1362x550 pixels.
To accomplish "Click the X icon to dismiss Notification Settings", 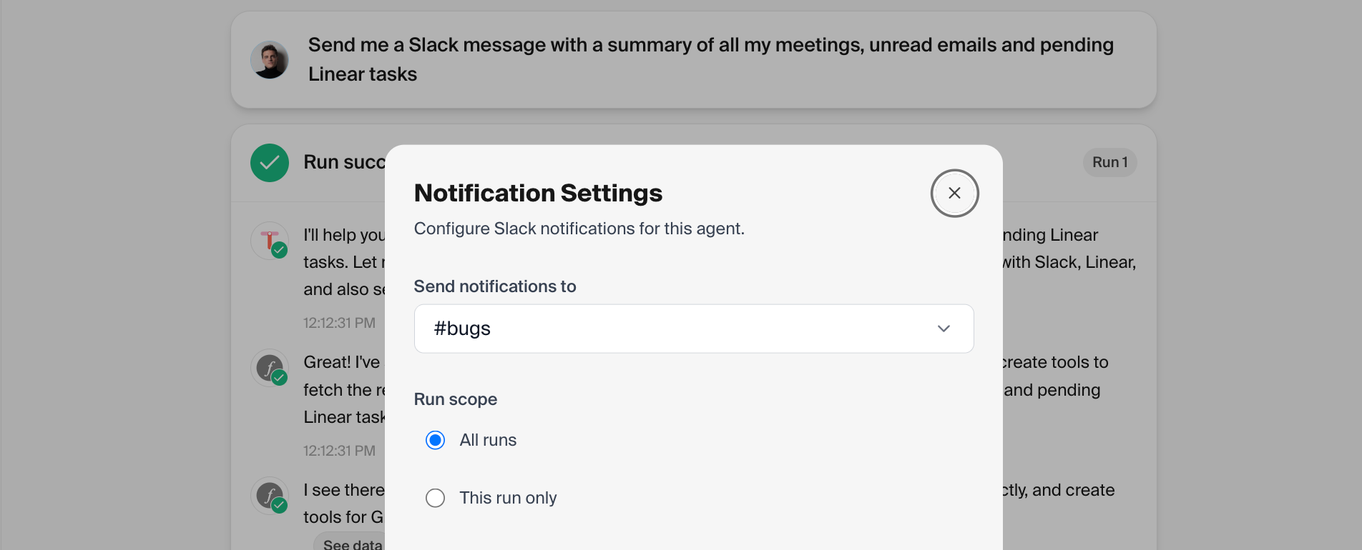I will click(x=954, y=193).
